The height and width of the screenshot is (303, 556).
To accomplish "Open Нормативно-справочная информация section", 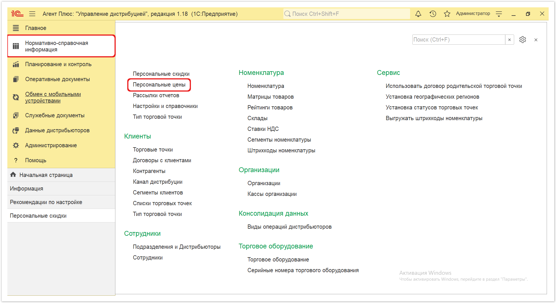I will point(61,46).
